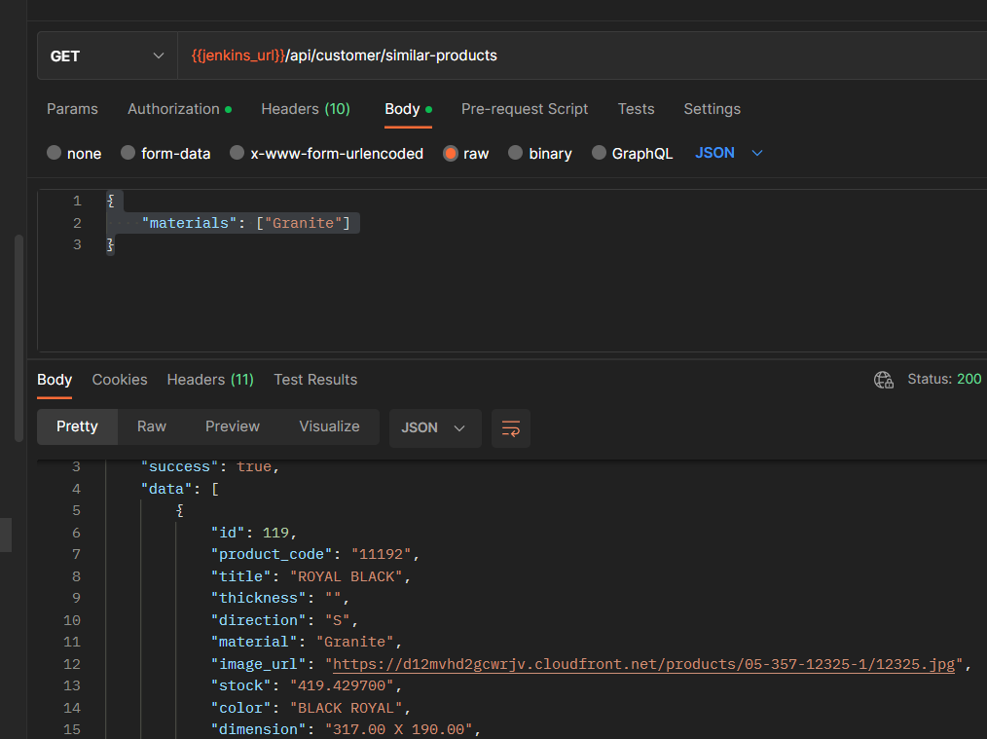
Task: Click the Status: 200 indicator
Action: 944,379
